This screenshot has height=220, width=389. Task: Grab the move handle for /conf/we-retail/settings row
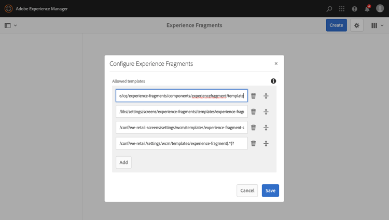266,144
